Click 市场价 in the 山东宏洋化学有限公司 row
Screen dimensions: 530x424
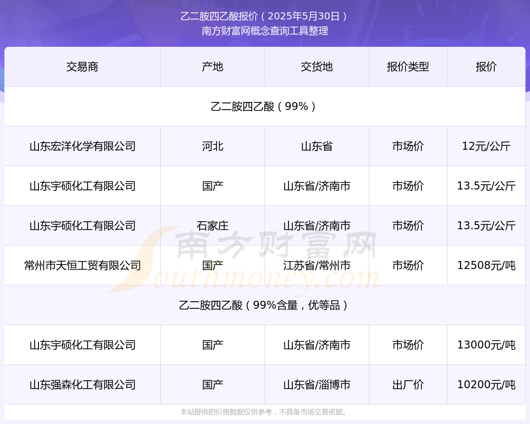coord(408,146)
